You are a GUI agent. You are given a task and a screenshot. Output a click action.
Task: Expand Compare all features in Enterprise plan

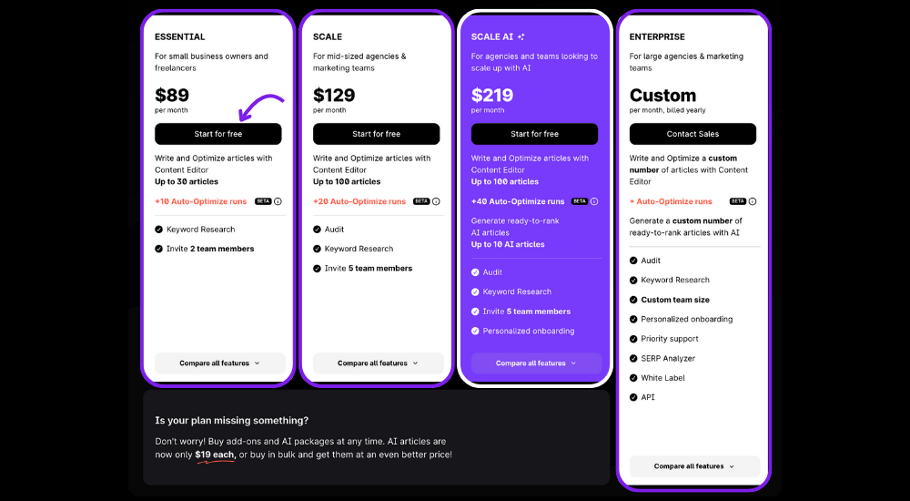(694, 466)
